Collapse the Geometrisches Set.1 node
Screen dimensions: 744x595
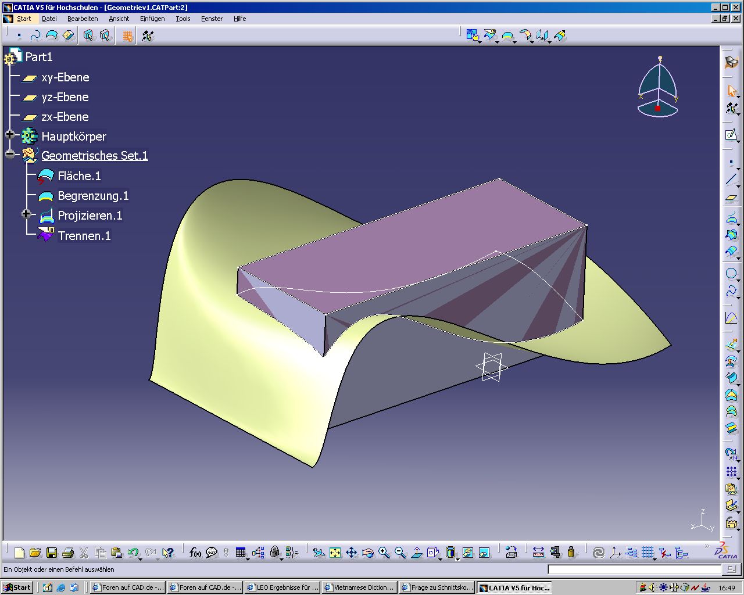tap(9, 154)
